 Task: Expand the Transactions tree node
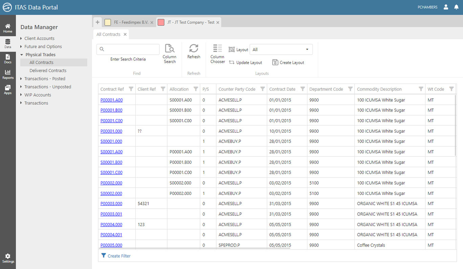tap(21, 103)
